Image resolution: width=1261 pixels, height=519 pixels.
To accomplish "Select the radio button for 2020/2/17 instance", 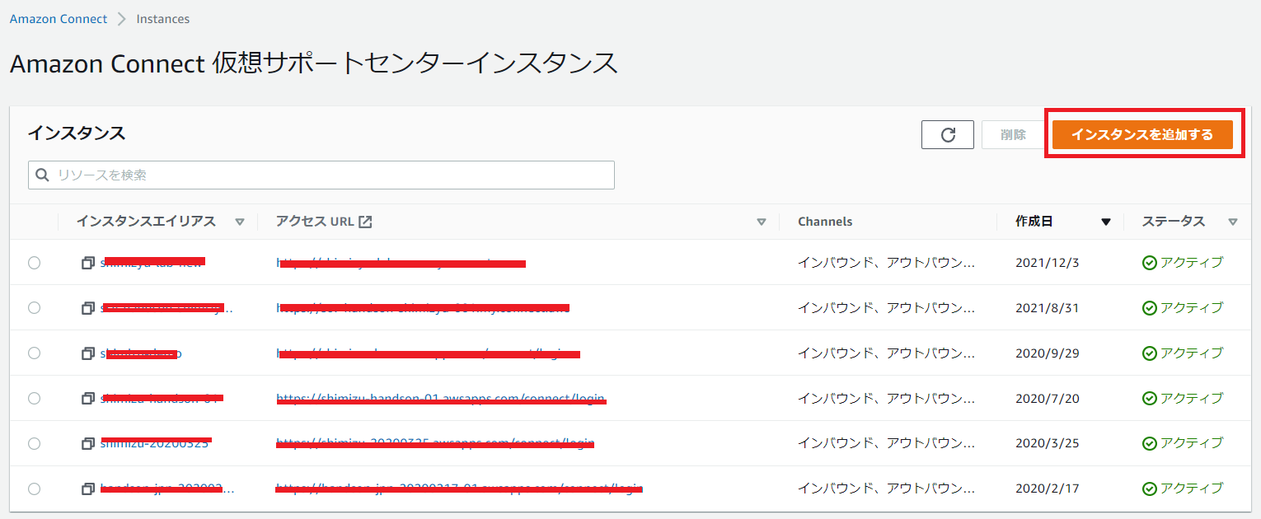I will coord(34,489).
